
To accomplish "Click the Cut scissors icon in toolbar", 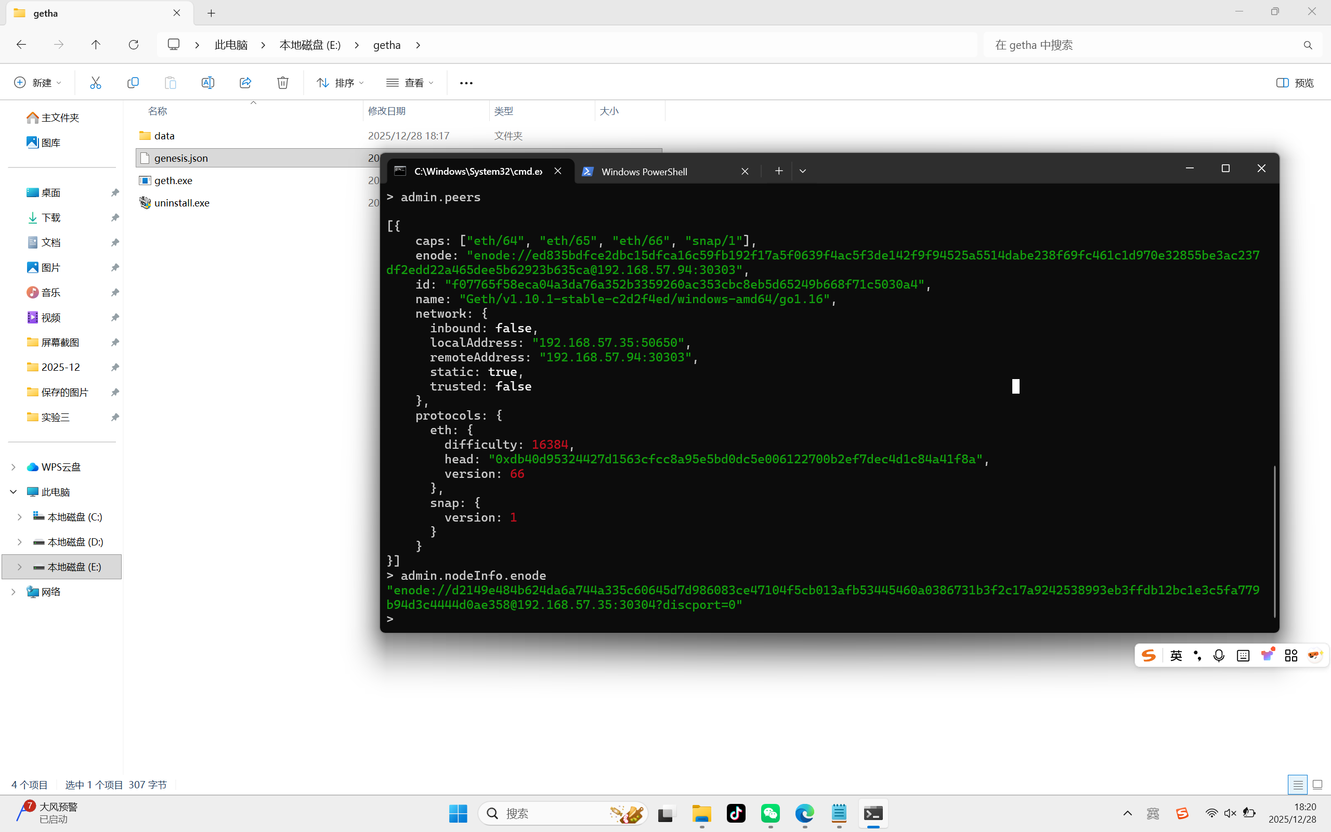I will [x=96, y=83].
